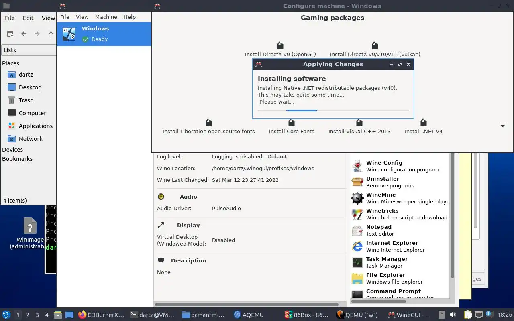Open File menu in WineGUI
Image resolution: width=514 pixels, height=321 pixels.
[65, 17]
